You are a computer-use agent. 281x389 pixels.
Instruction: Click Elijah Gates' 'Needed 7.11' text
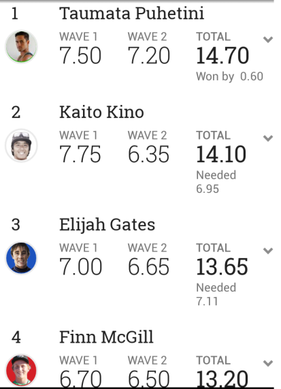pos(216,294)
